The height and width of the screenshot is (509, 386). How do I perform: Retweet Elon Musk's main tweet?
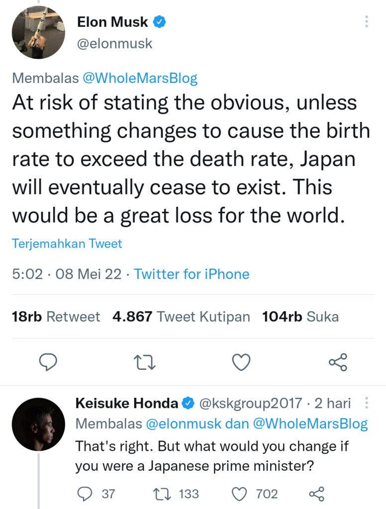tap(145, 362)
